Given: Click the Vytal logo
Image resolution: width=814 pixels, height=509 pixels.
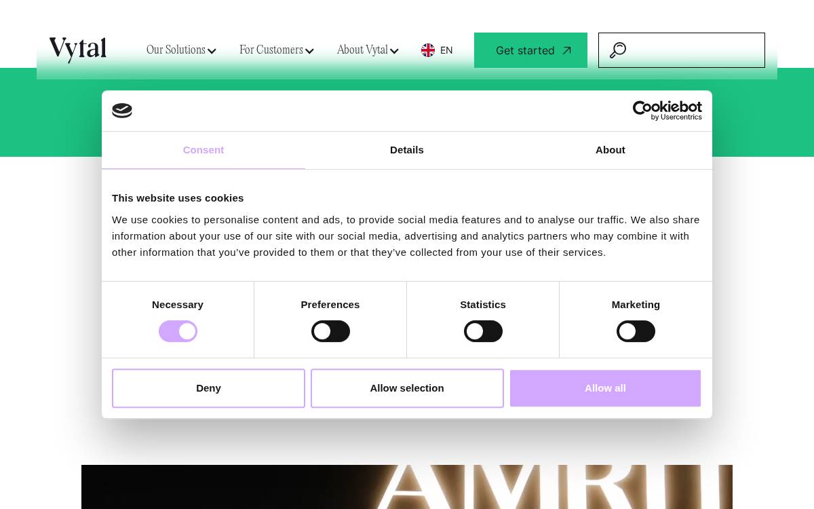Looking at the screenshot, I should (x=78, y=50).
